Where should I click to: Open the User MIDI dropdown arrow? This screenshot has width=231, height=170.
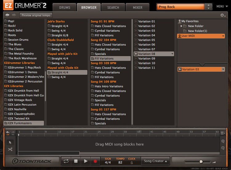pyautogui.click(x=223, y=36)
